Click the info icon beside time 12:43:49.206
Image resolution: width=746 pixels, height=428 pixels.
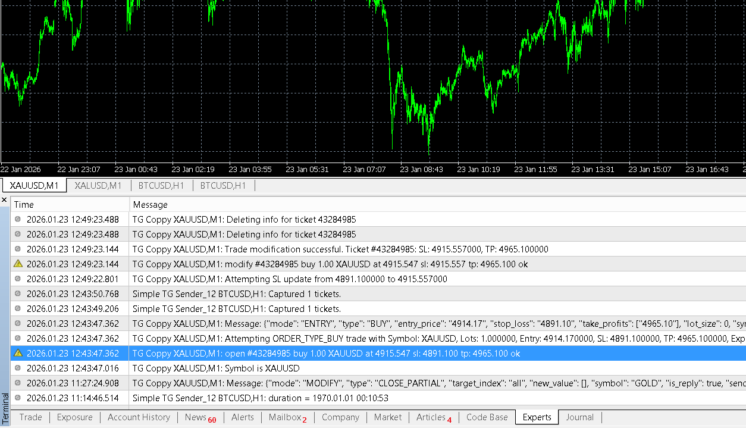18,308
